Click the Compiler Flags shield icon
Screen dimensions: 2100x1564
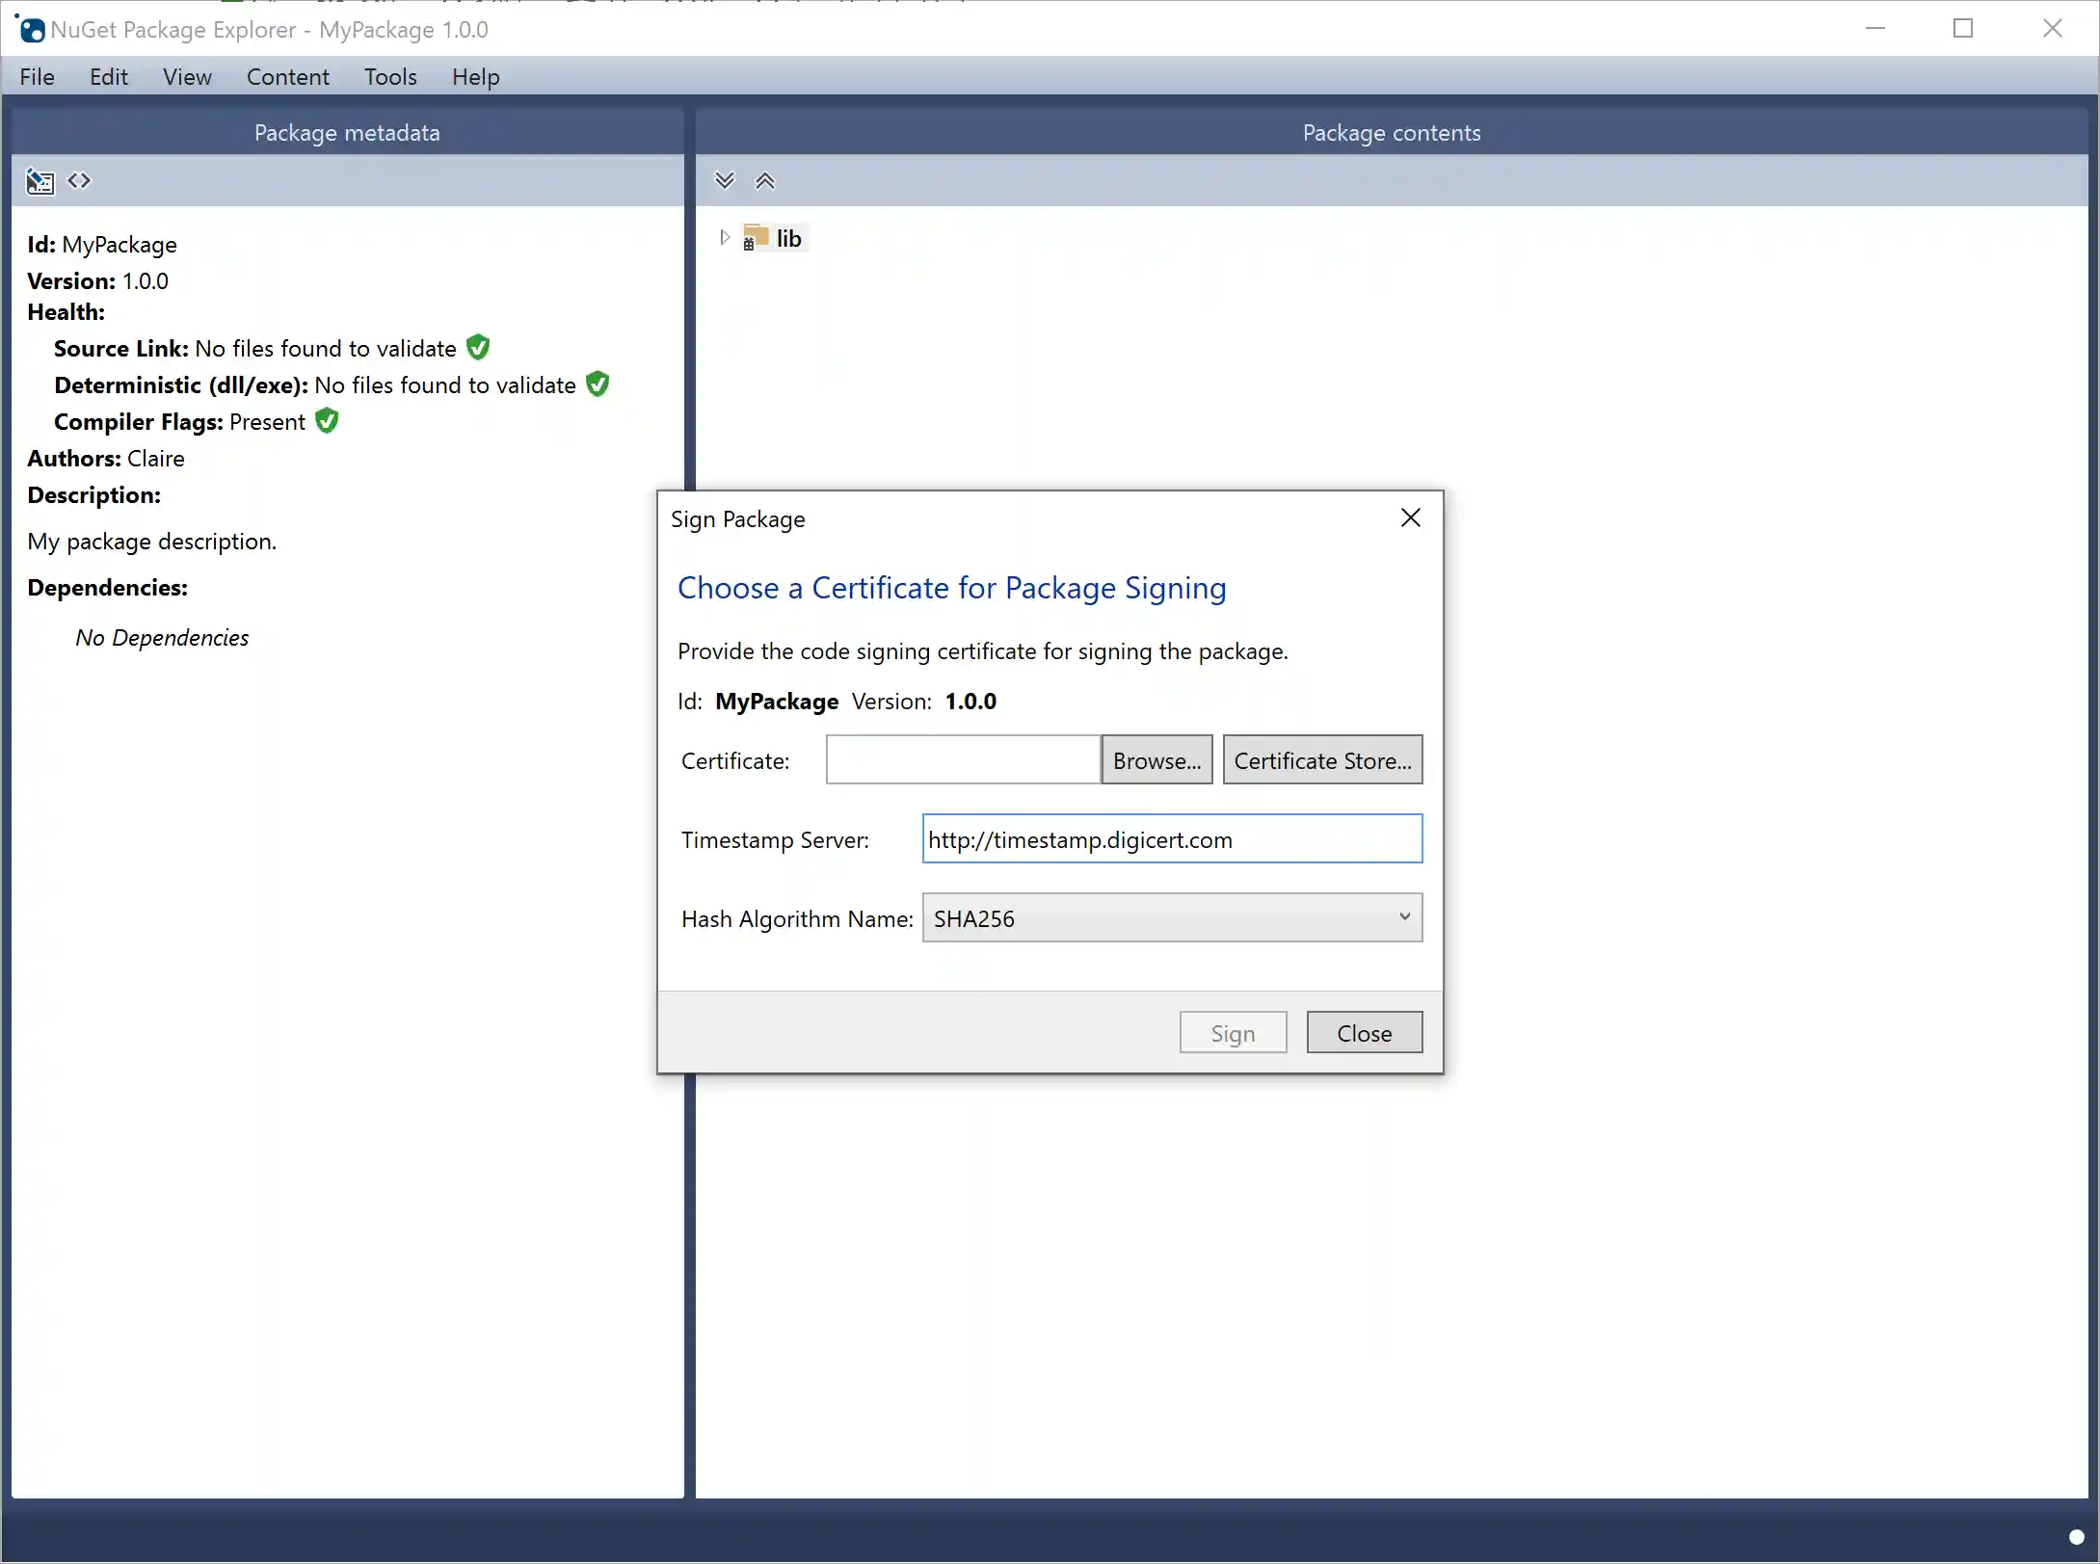326,421
